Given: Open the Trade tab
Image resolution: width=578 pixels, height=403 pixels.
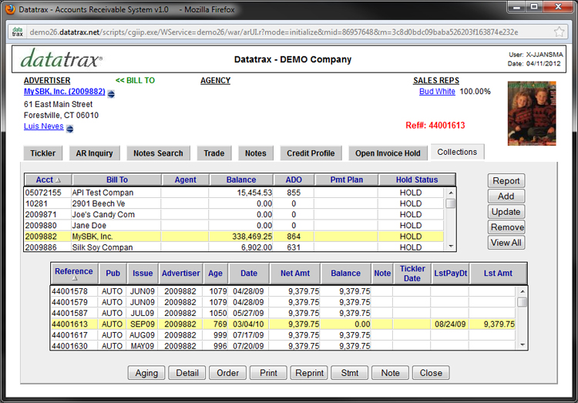Looking at the screenshot, I should coord(214,153).
